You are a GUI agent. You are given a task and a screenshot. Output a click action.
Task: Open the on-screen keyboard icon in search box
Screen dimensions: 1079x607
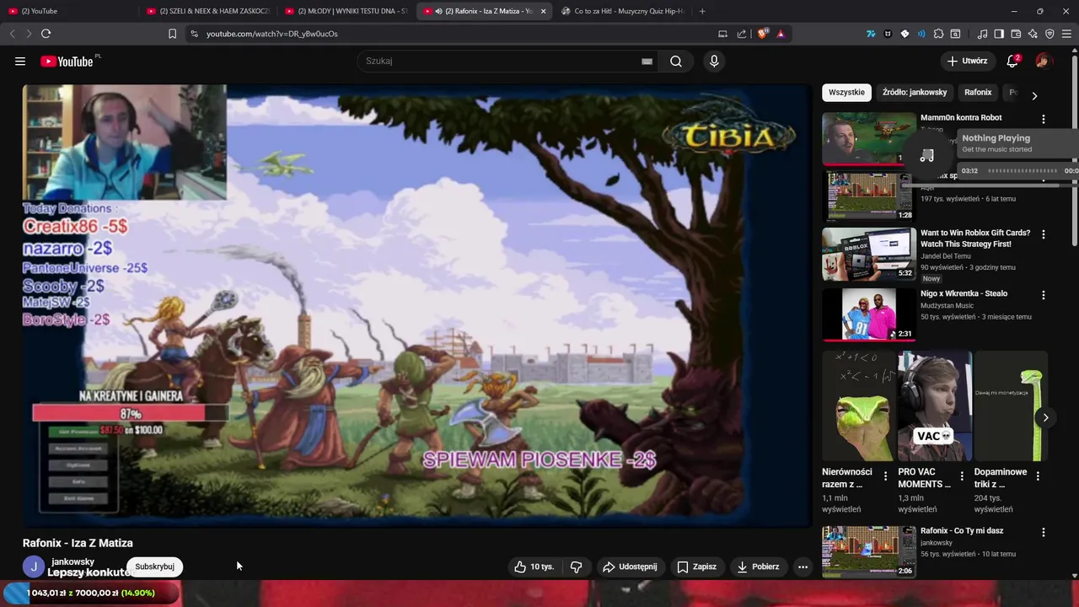pyautogui.click(x=647, y=61)
